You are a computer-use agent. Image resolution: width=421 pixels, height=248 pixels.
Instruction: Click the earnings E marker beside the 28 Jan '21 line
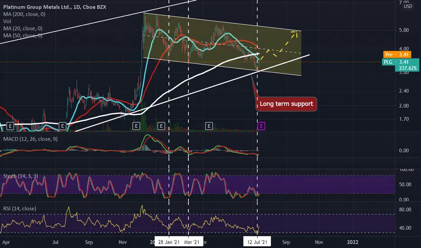pyautogui.click(x=161, y=126)
